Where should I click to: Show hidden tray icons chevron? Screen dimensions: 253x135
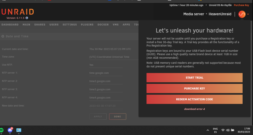tap(208, 130)
